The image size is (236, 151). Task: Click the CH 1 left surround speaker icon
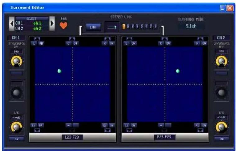point(37,130)
